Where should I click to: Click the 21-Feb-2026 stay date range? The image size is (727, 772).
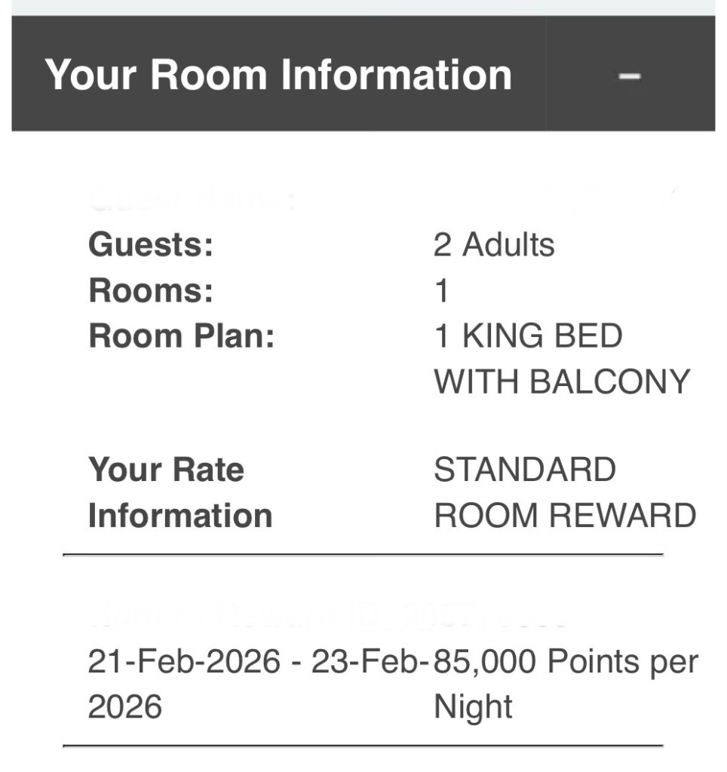[256, 663]
